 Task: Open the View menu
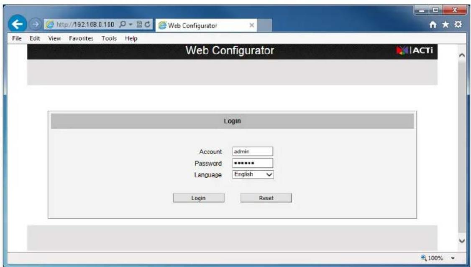pyautogui.click(x=54, y=38)
